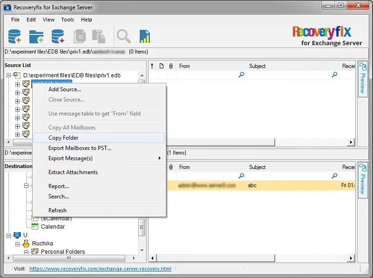The width and height of the screenshot is (373, 278).
Task: Select Extract Attachments from context menu
Action: click(99, 172)
